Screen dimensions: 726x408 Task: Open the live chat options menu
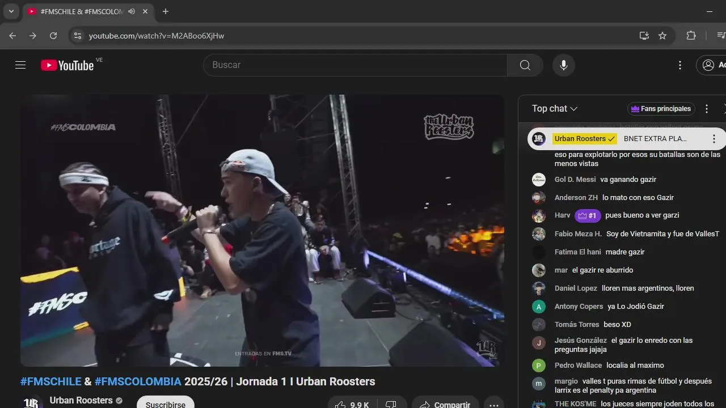click(x=707, y=109)
